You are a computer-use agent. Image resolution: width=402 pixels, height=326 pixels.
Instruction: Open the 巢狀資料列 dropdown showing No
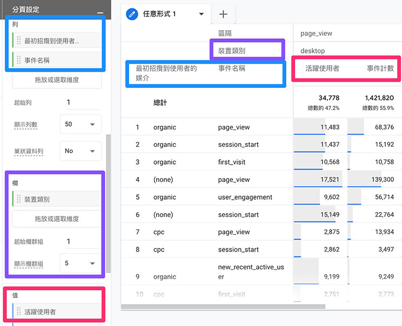tap(81, 151)
